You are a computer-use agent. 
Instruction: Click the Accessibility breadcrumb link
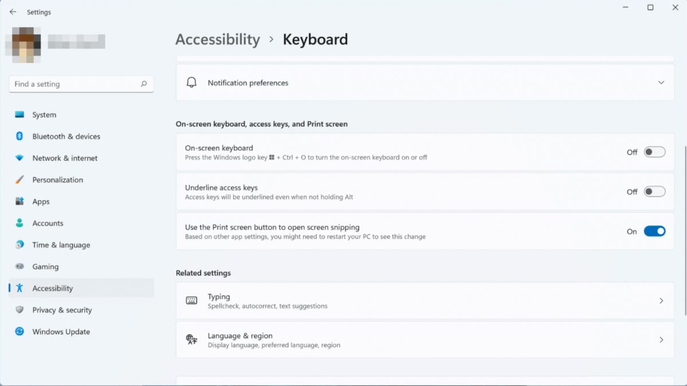click(218, 39)
